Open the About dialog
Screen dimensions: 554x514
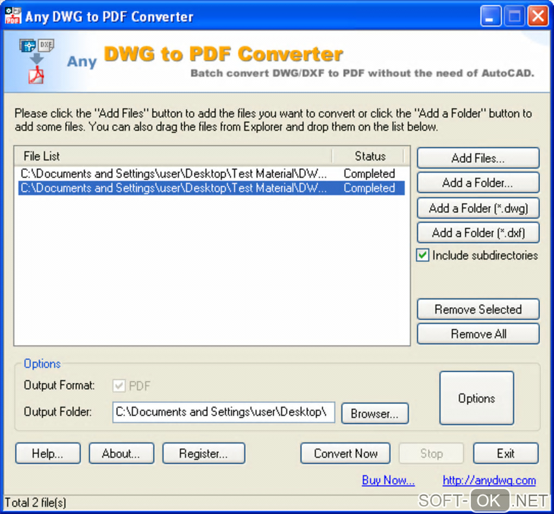[x=121, y=453]
